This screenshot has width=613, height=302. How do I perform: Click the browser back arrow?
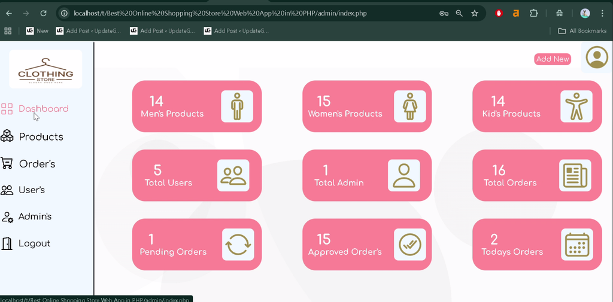(x=8, y=13)
